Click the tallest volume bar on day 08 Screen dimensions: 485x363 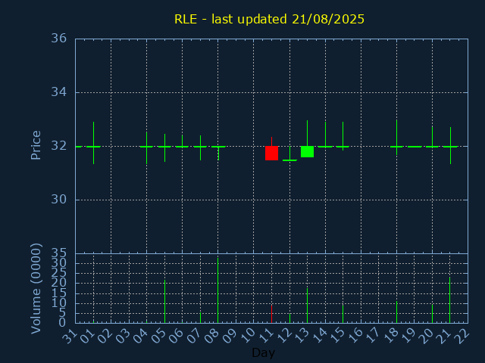tap(218, 290)
